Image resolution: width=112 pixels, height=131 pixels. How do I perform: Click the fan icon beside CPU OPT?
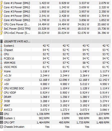pyautogui.click(x=1, y=122)
